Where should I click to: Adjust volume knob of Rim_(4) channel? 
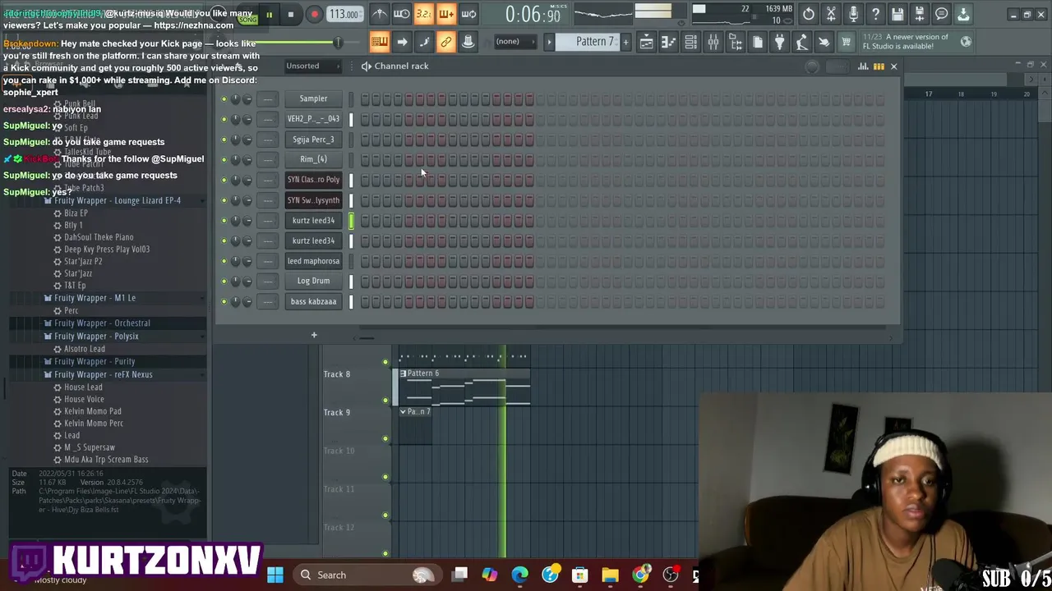247,159
